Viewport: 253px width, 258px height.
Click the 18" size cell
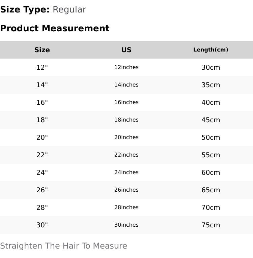(42, 120)
